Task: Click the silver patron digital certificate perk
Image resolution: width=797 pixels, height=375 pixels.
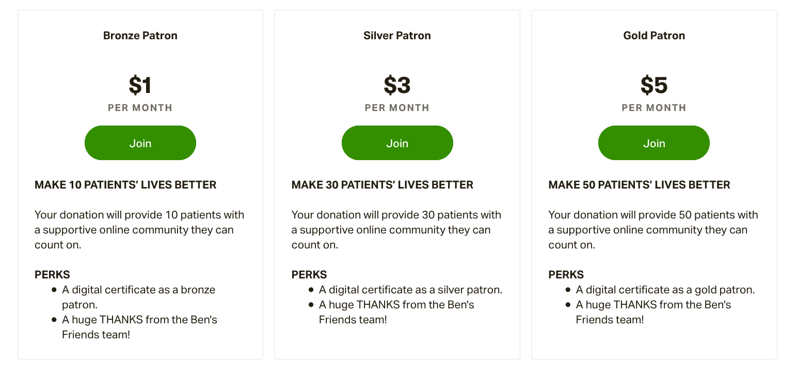Action: pyautogui.click(x=410, y=290)
